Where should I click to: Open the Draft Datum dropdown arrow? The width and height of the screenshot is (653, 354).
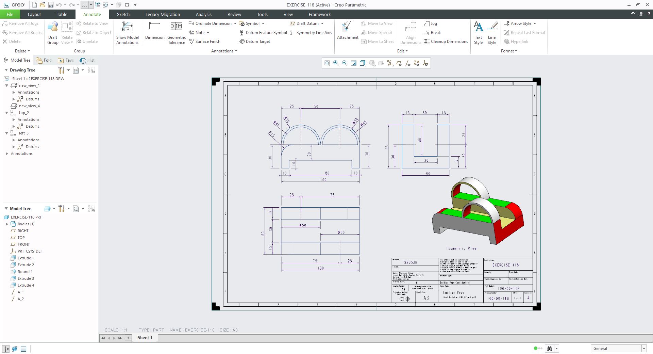[322, 23]
